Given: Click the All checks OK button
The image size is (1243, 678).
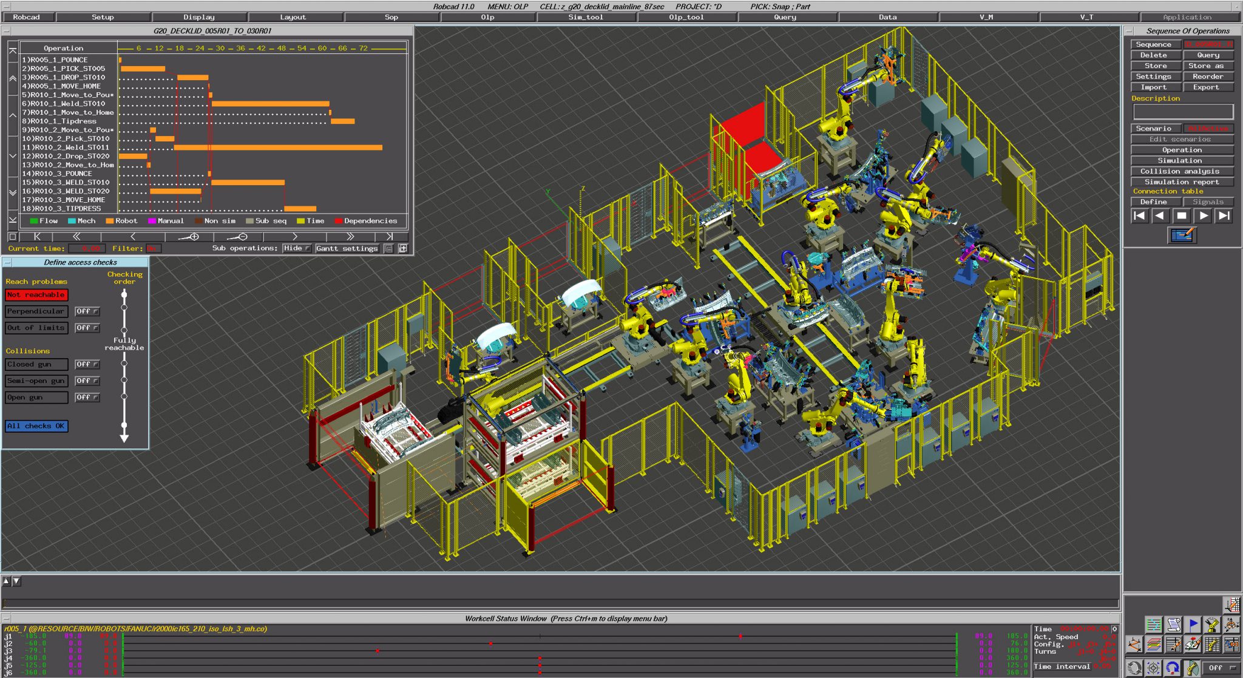Looking at the screenshot, I should [36, 425].
